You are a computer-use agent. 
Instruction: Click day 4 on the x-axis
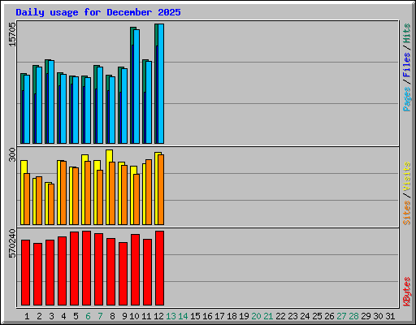click(x=63, y=316)
